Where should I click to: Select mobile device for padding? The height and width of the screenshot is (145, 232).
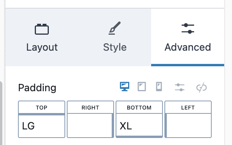(x=159, y=87)
